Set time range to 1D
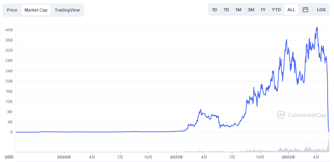This screenshot has height=162, width=334. tap(215, 10)
